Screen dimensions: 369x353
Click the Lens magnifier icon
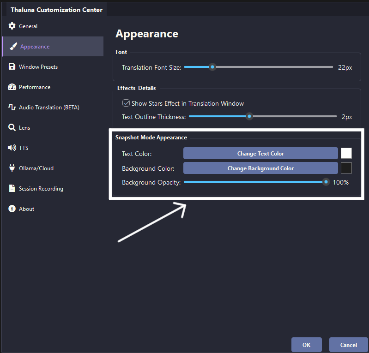tap(12, 127)
